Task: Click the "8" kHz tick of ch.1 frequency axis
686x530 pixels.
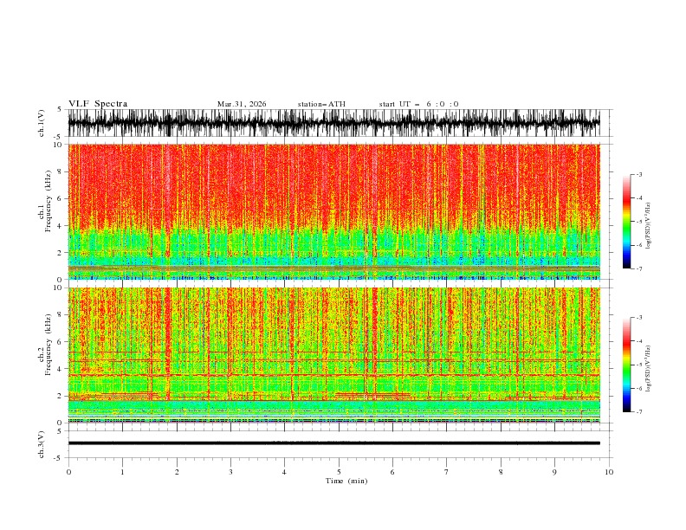Action: point(60,171)
